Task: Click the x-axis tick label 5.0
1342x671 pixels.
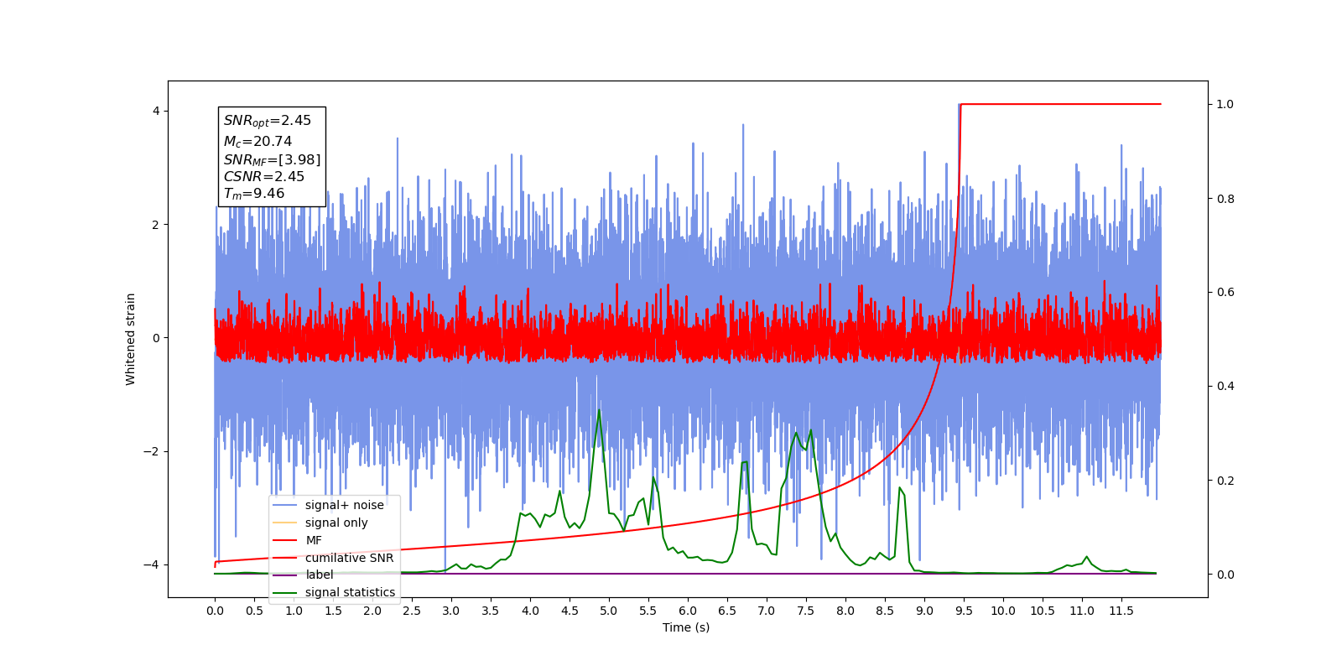Action: 609,611
